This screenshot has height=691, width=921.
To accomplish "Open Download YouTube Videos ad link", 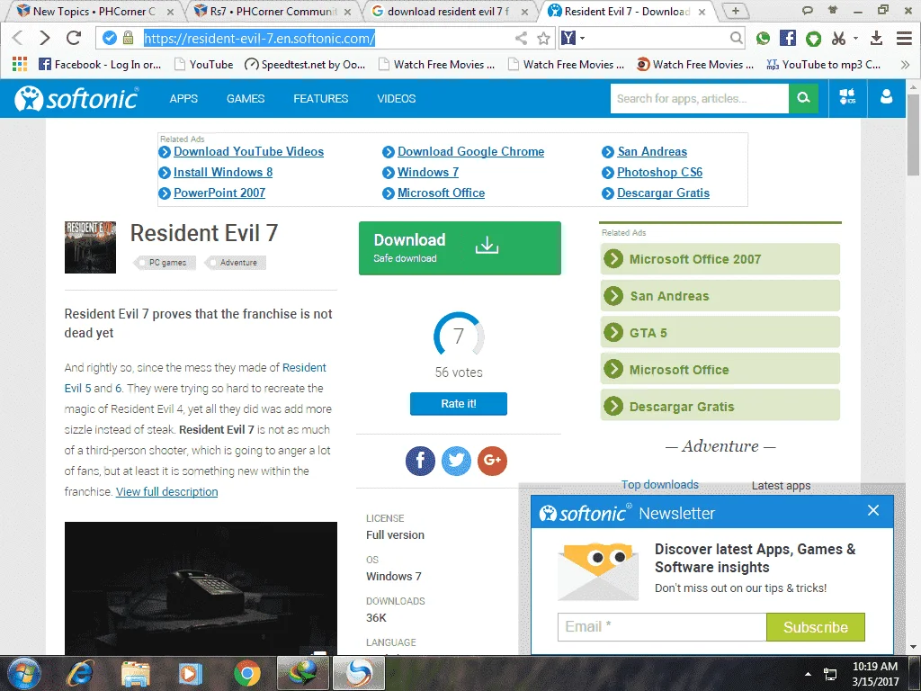I will (x=248, y=151).
